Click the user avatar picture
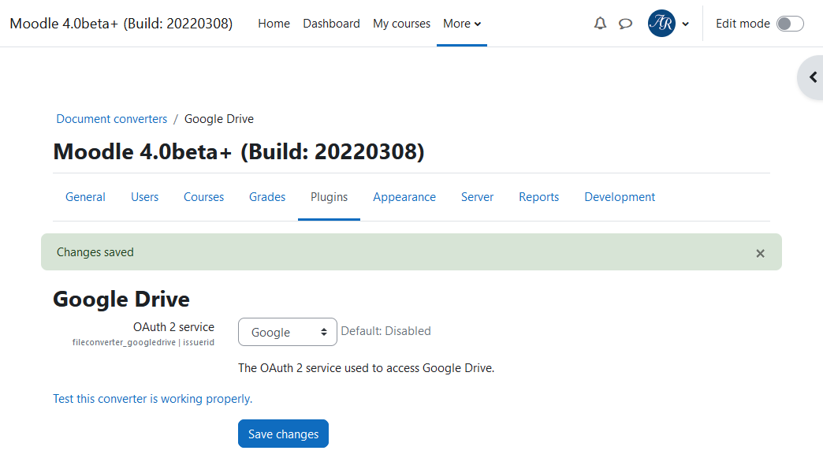823x458 pixels. click(661, 24)
